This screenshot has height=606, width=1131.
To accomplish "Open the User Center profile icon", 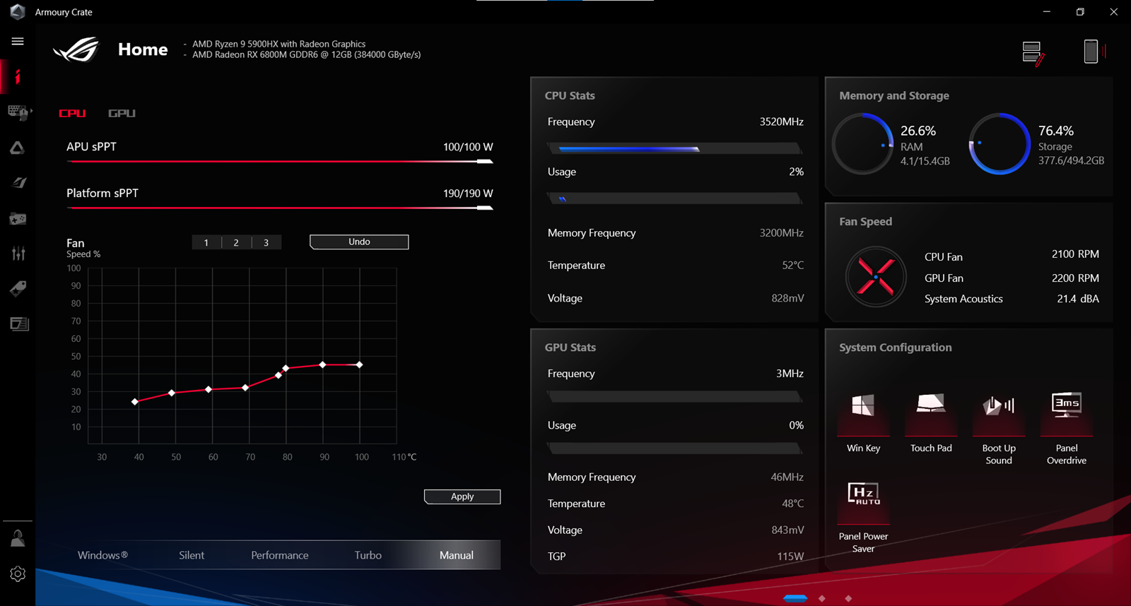I will (x=18, y=538).
